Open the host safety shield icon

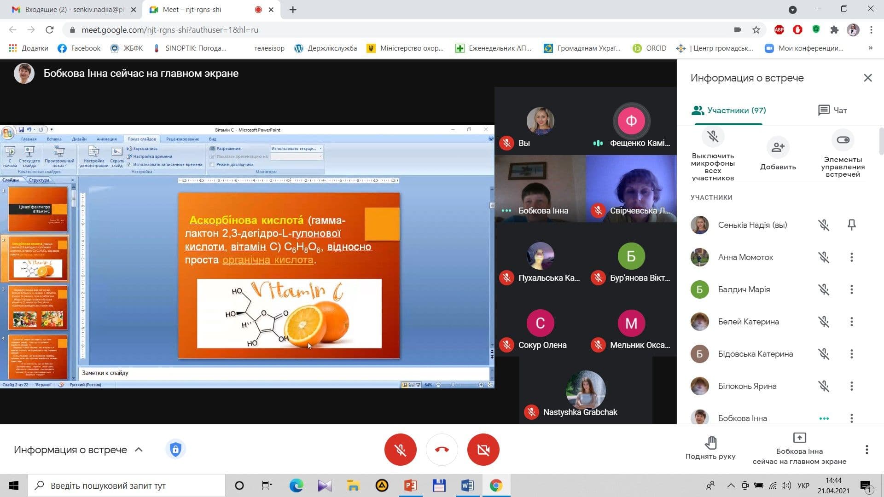(x=175, y=449)
